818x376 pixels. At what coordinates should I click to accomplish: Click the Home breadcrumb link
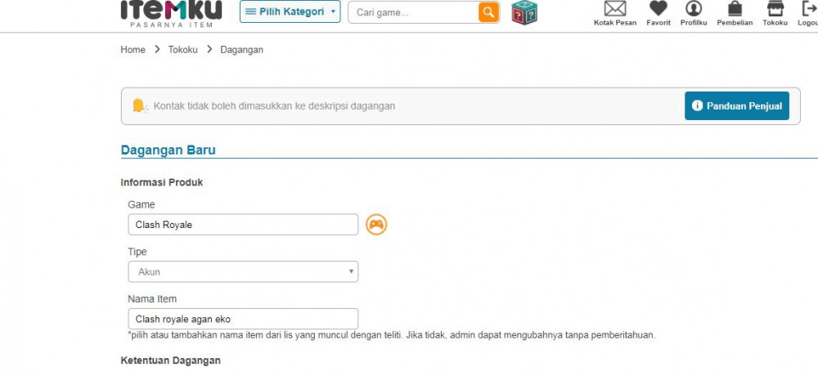pos(133,50)
